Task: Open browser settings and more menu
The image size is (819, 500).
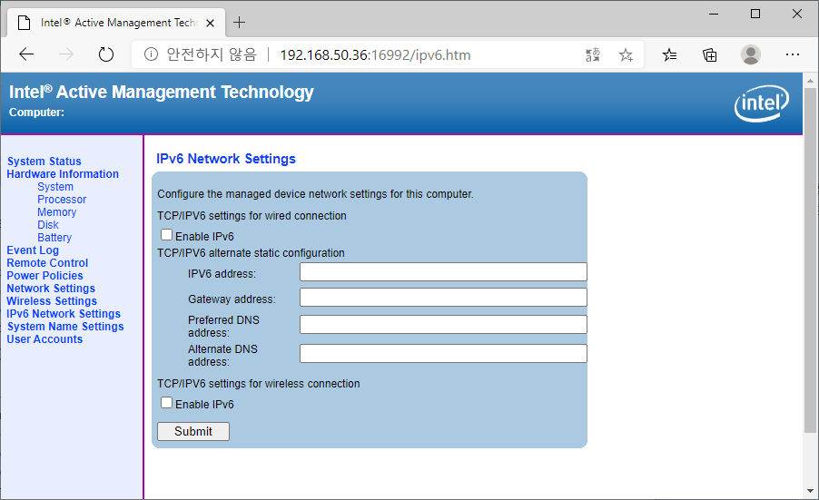Action: (793, 54)
